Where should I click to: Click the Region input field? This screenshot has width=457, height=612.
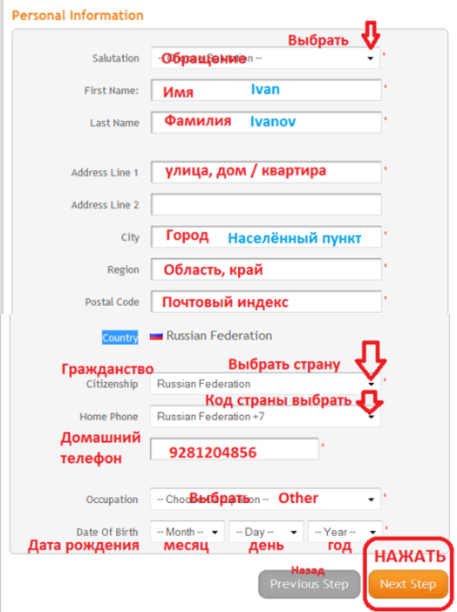266,269
